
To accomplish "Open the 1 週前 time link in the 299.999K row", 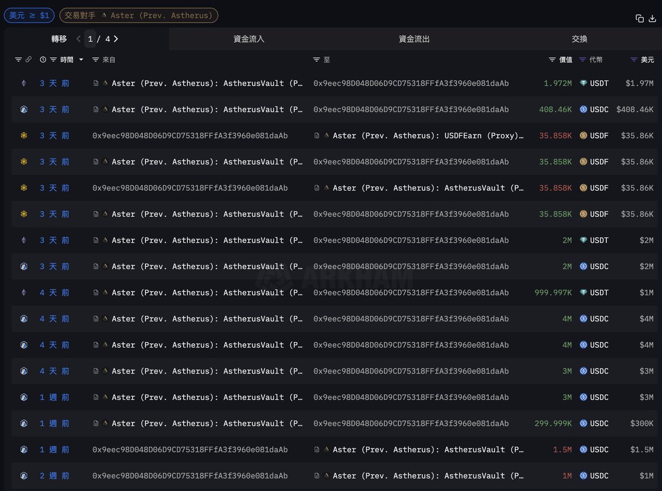I will tap(55, 424).
